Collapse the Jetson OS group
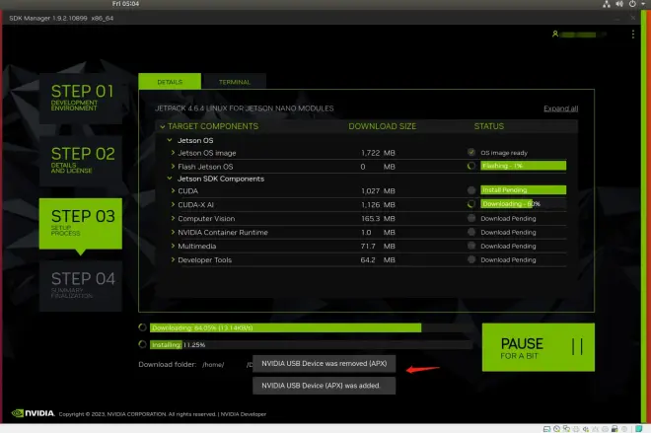The image size is (651, 433). tap(170, 140)
